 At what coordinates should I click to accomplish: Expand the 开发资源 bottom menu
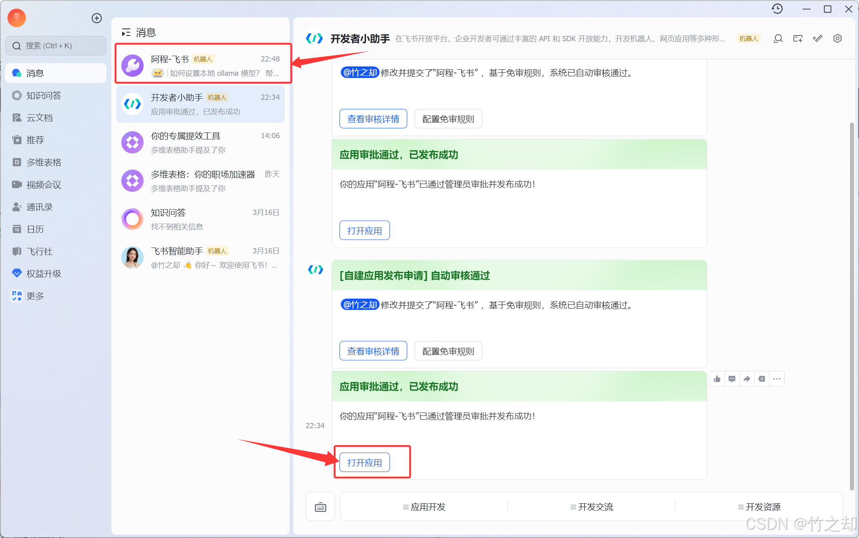click(x=759, y=507)
